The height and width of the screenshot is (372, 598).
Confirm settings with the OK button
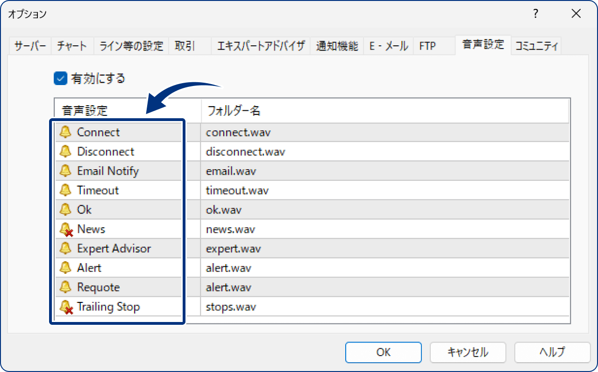(x=383, y=352)
